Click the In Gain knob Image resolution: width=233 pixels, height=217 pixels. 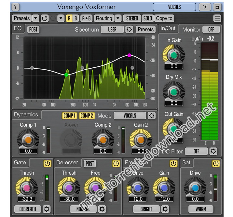[x=174, y=55]
